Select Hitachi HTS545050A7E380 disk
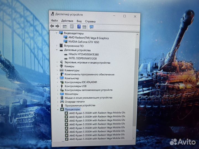This screenshot has width=199, height=149. coord(84,54)
